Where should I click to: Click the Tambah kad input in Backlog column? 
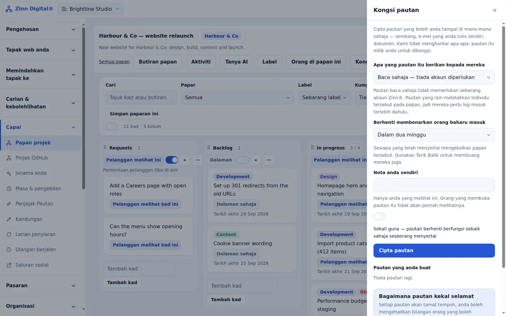(242, 286)
